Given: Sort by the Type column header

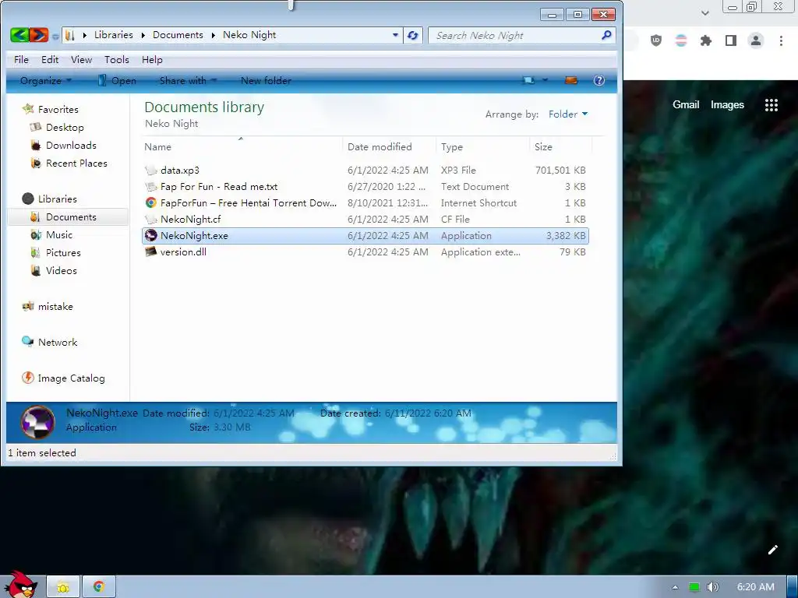Looking at the screenshot, I should 482,146.
